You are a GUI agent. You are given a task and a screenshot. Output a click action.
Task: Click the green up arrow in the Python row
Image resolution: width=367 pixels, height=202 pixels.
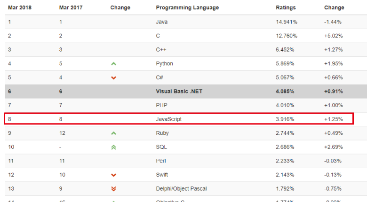tap(113, 63)
